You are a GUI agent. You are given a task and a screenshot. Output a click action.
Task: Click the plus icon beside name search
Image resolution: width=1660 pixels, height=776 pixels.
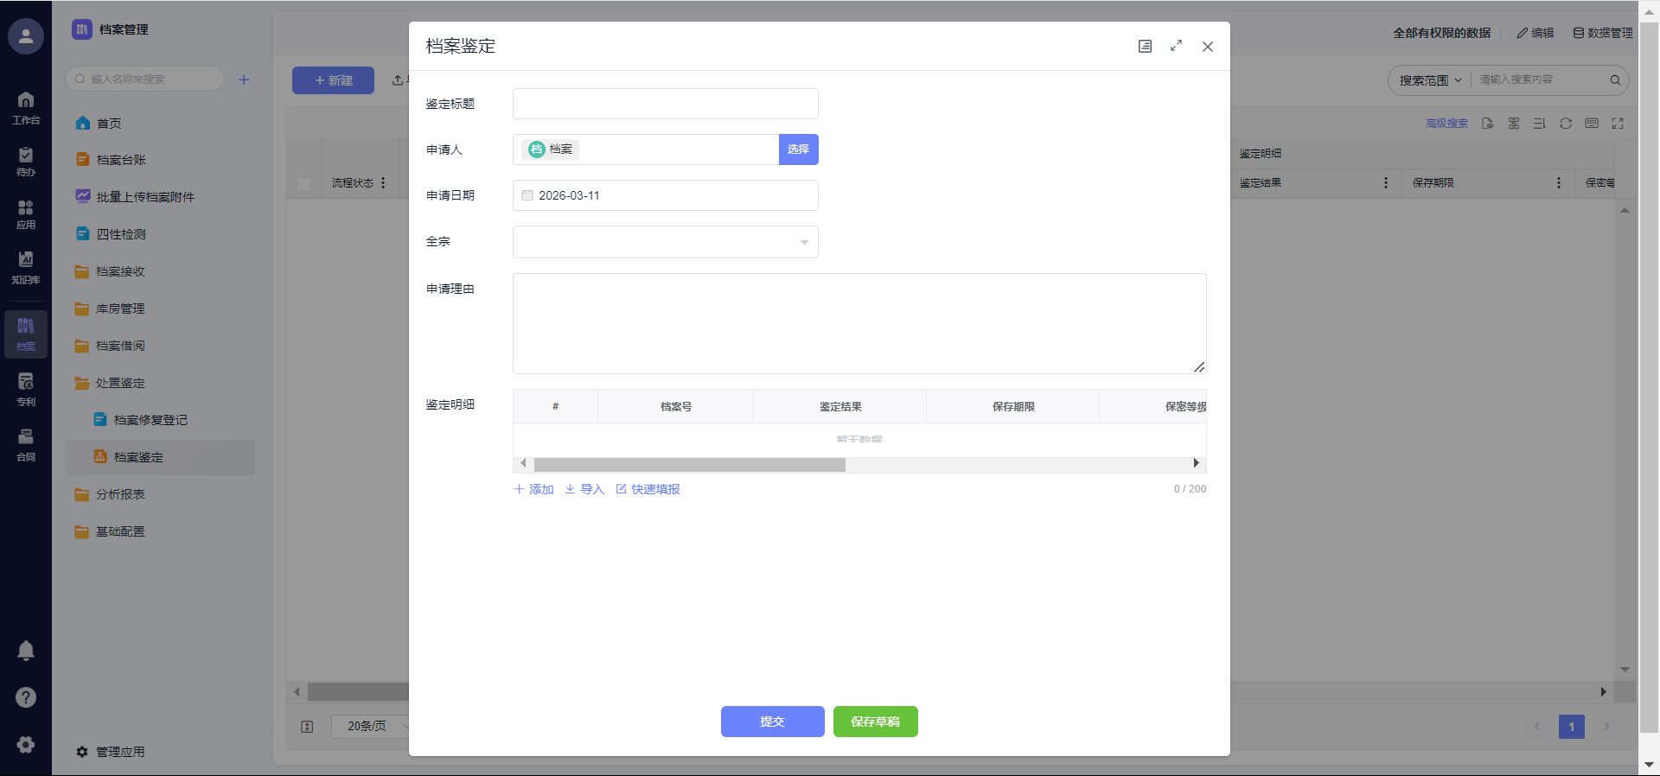pyautogui.click(x=244, y=80)
